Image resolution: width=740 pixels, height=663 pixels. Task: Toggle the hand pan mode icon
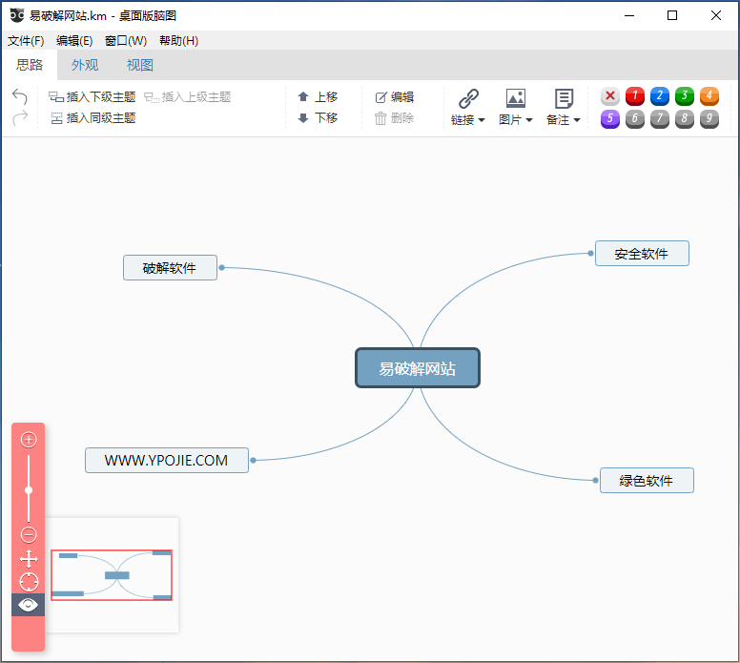click(x=29, y=559)
